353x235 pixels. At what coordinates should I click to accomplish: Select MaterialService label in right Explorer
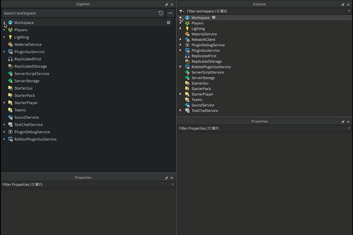coord(204,34)
